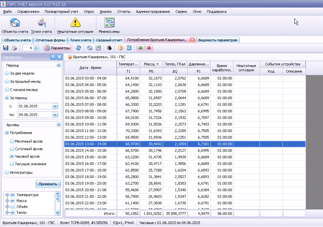Open the chart graph icon
Image resolution: width=323 pixels, height=227 pixels.
tap(98, 48)
